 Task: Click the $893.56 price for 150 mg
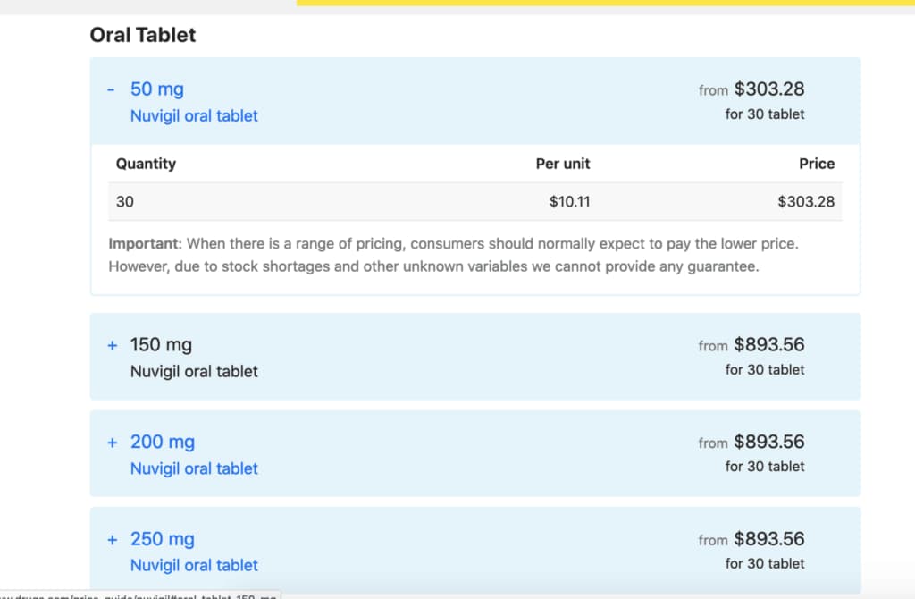coord(769,344)
